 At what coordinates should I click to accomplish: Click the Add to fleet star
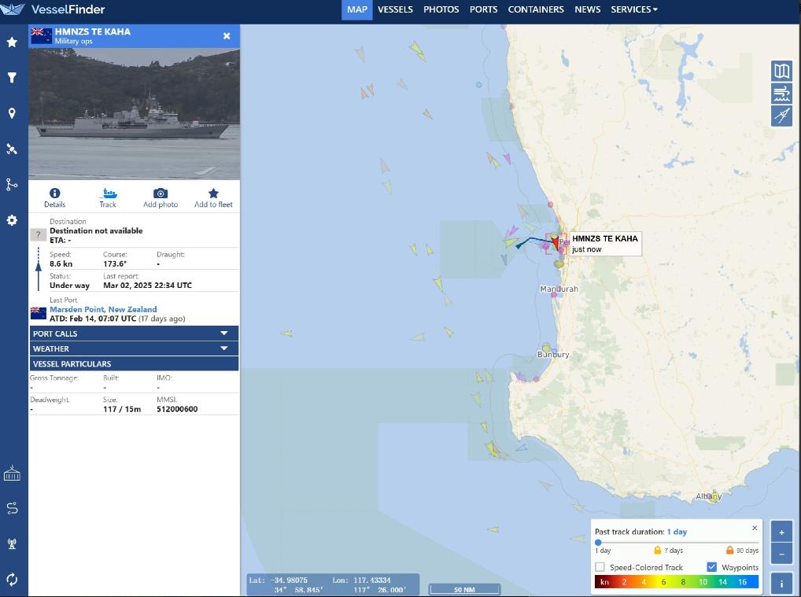point(213,193)
